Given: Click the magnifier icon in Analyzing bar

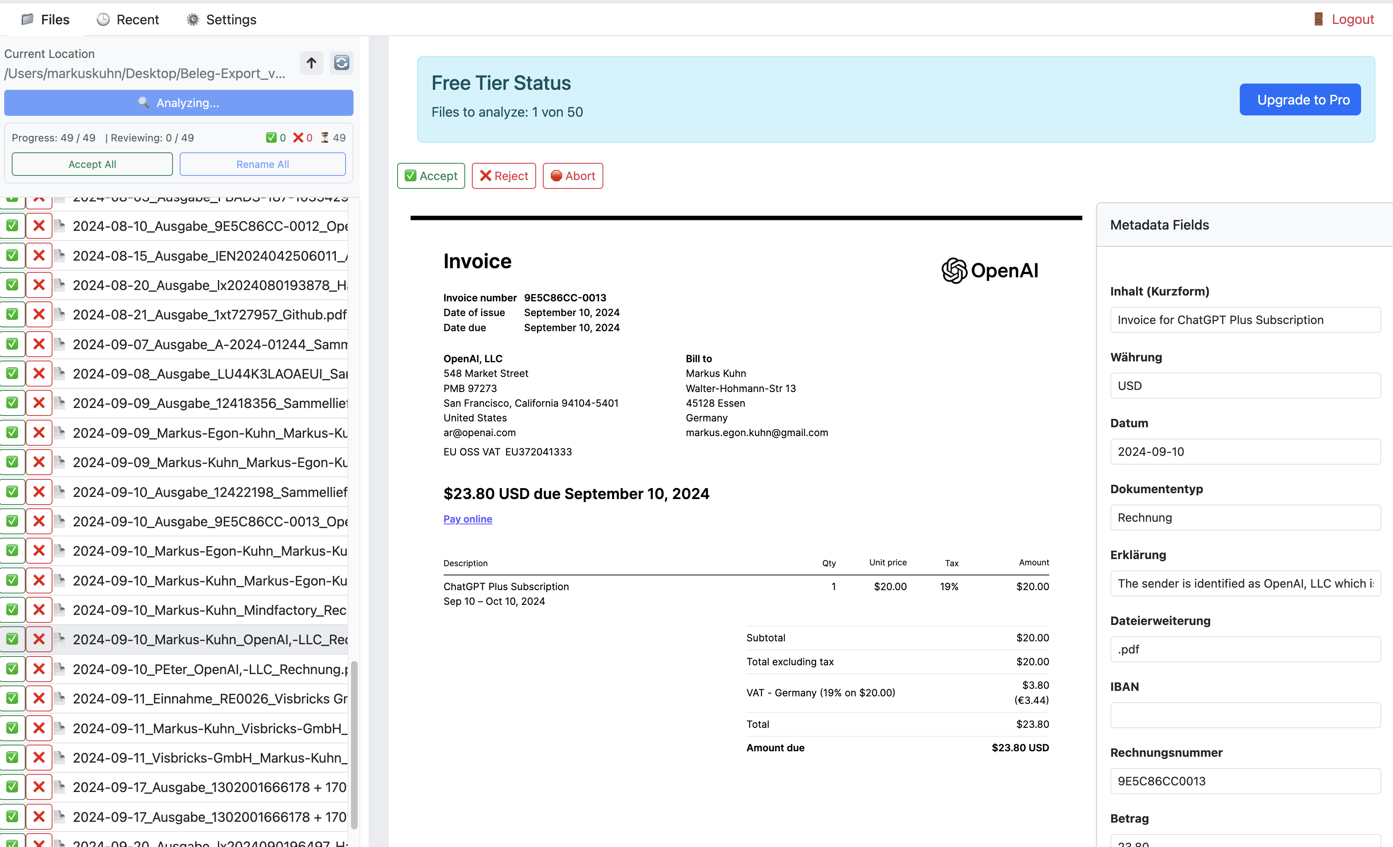Looking at the screenshot, I should [x=143, y=102].
